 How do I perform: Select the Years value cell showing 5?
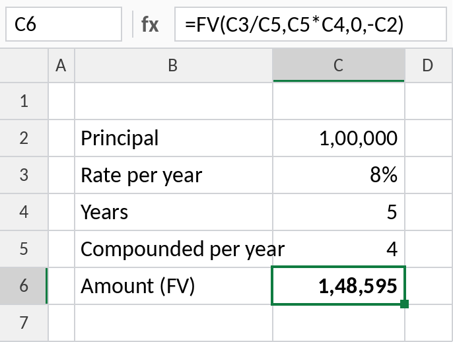coord(339,212)
